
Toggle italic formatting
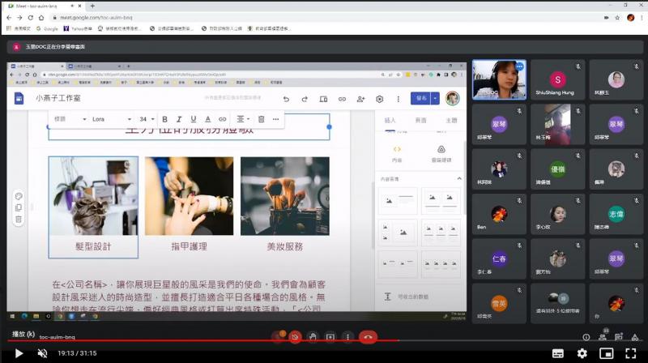179,119
